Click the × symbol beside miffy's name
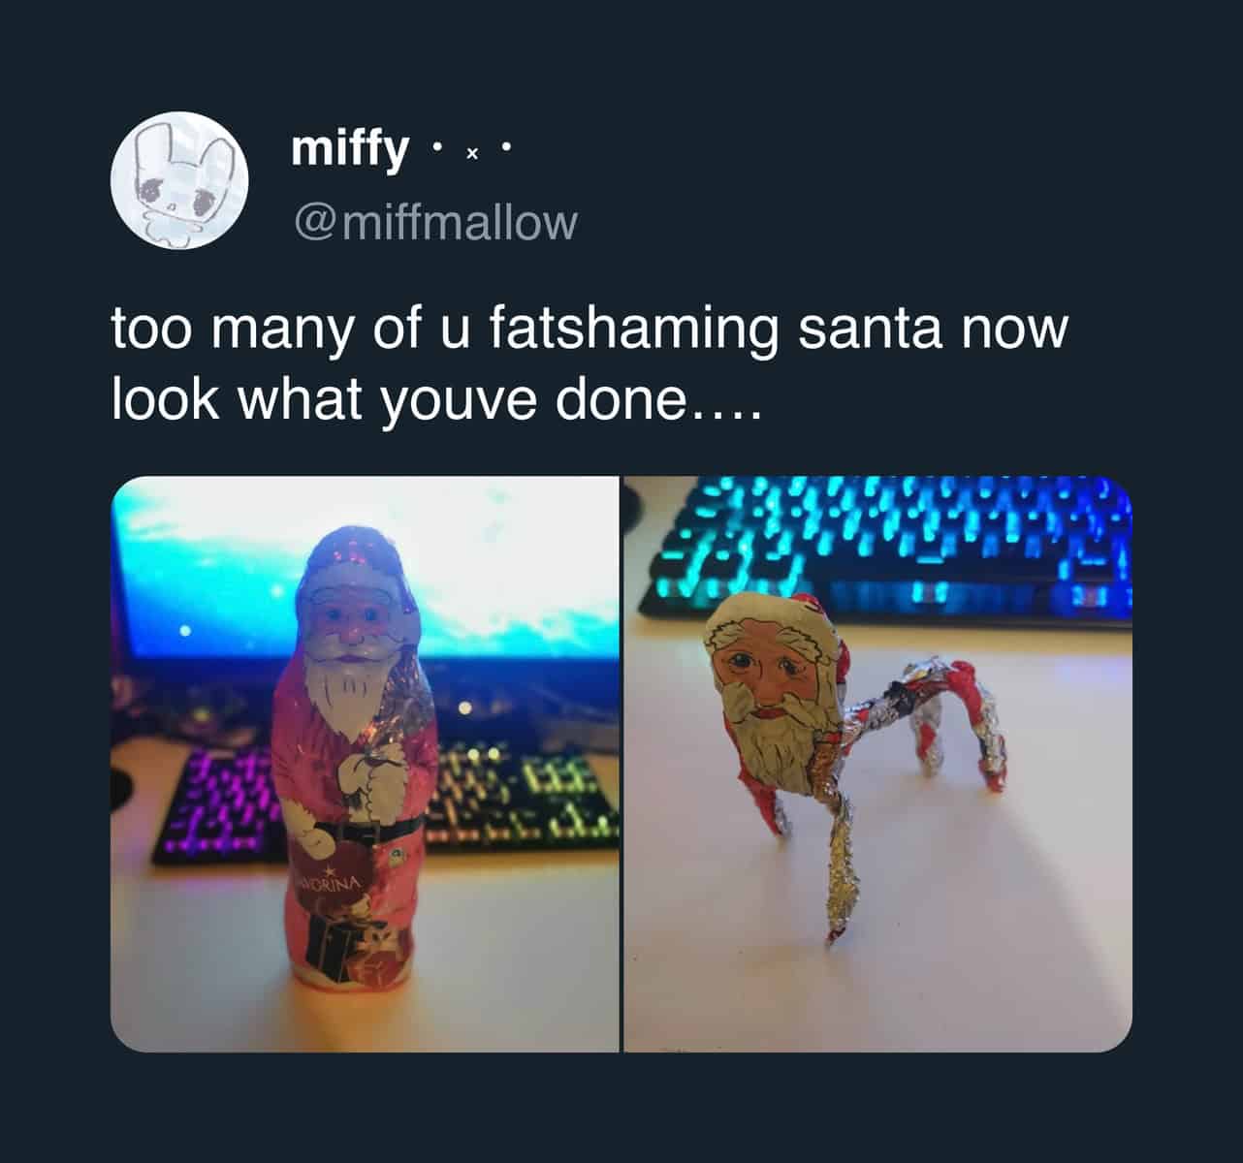This screenshot has height=1163, width=1243. (470, 153)
